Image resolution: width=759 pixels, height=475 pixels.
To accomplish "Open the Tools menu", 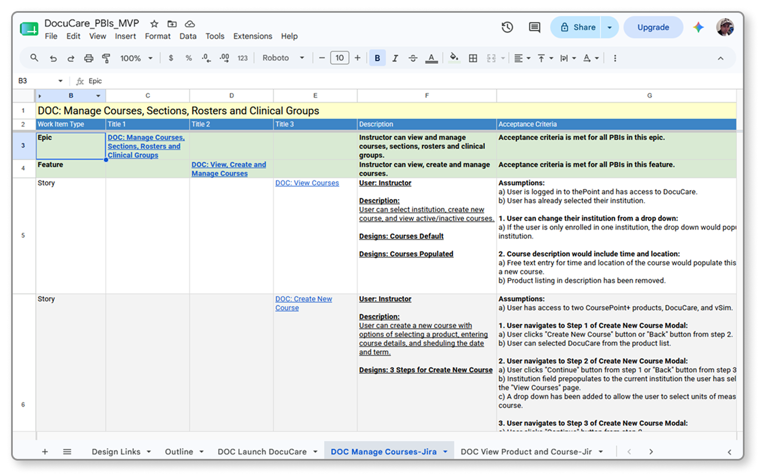I will click(215, 36).
